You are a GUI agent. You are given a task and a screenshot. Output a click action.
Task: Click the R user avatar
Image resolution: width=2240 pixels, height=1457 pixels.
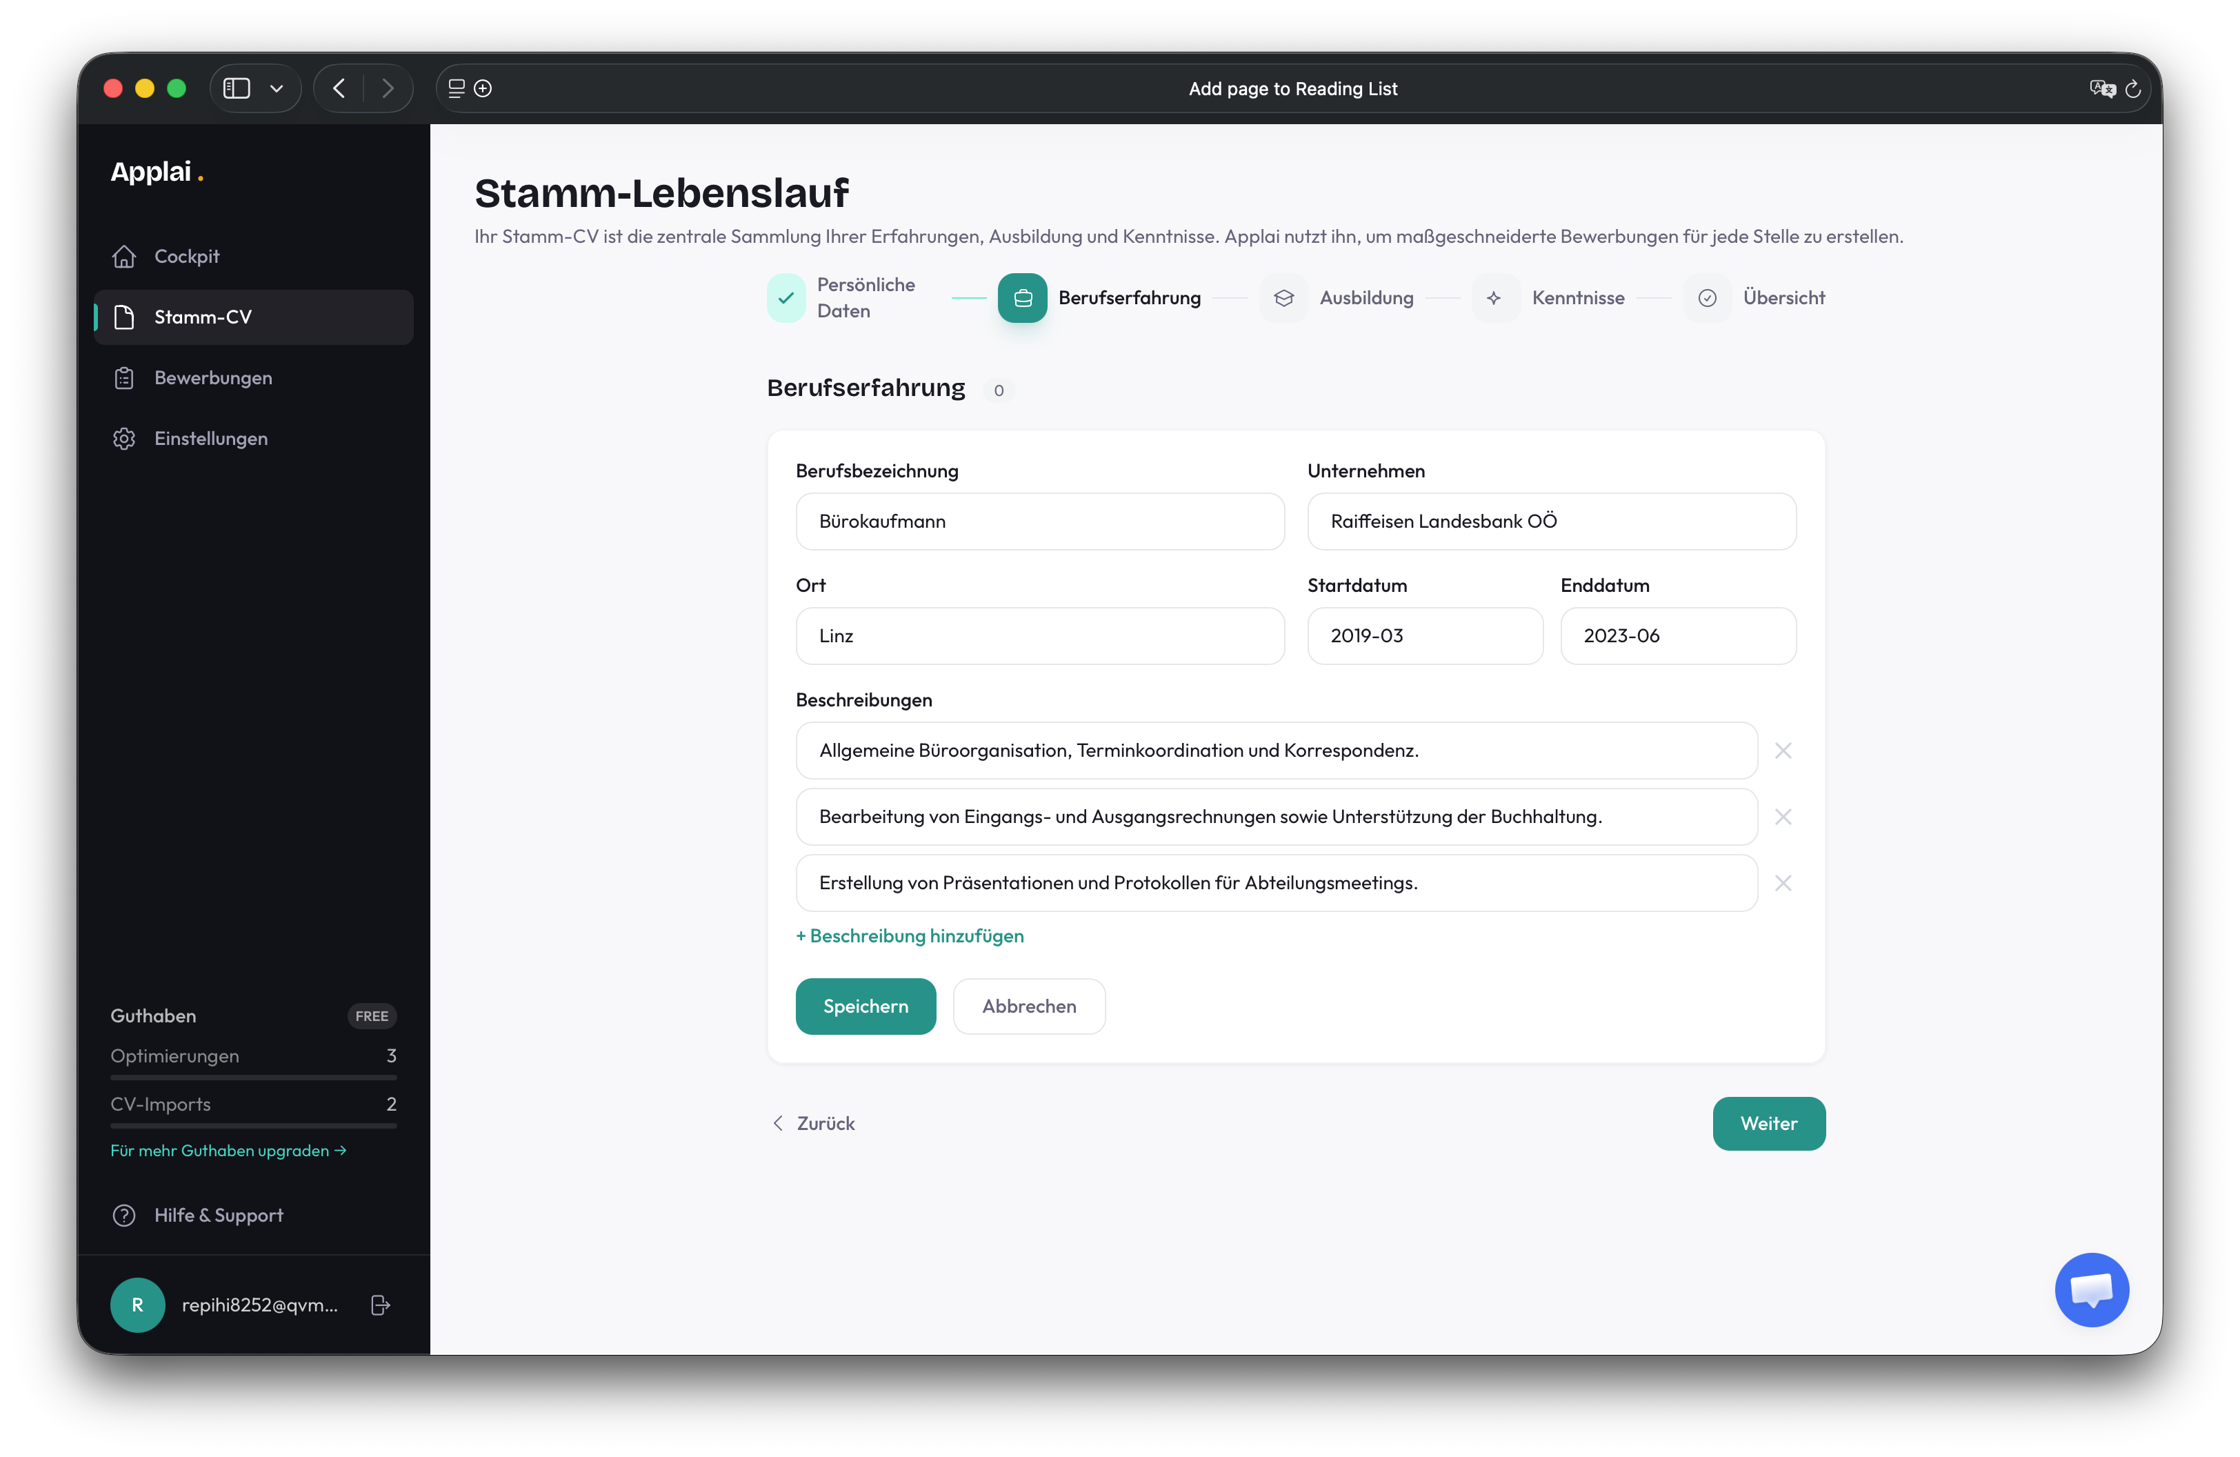[137, 1305]
